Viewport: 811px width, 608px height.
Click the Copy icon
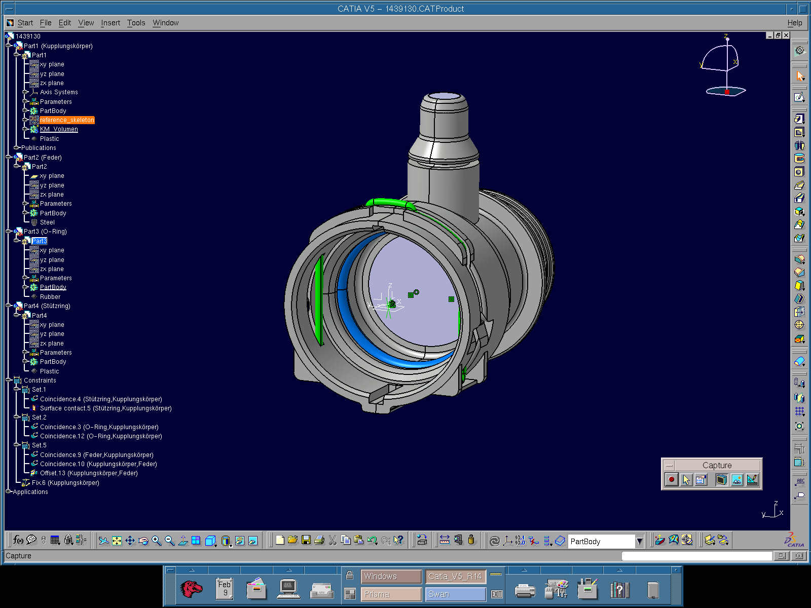coord(346,540)
